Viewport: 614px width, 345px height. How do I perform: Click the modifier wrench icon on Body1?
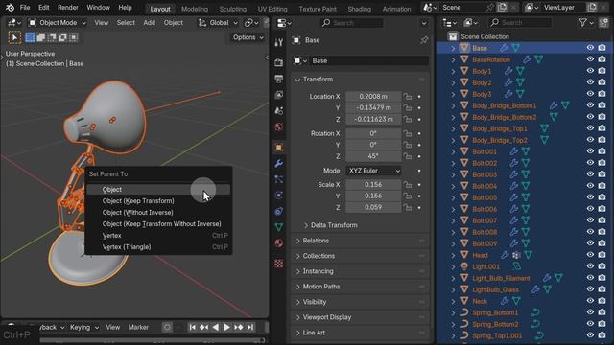[508, 71]
